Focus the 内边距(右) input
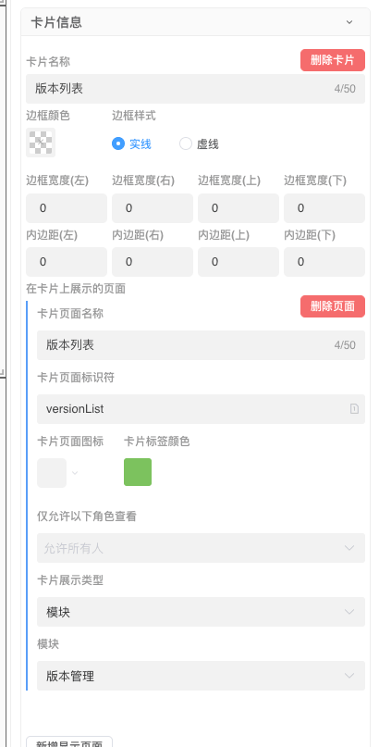This screenshot has width=379, height=747. click(x=153, y=262)
